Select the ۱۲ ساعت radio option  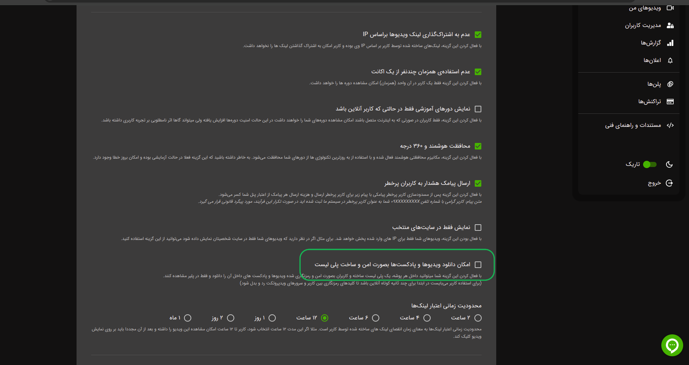[x=325, y=318]
